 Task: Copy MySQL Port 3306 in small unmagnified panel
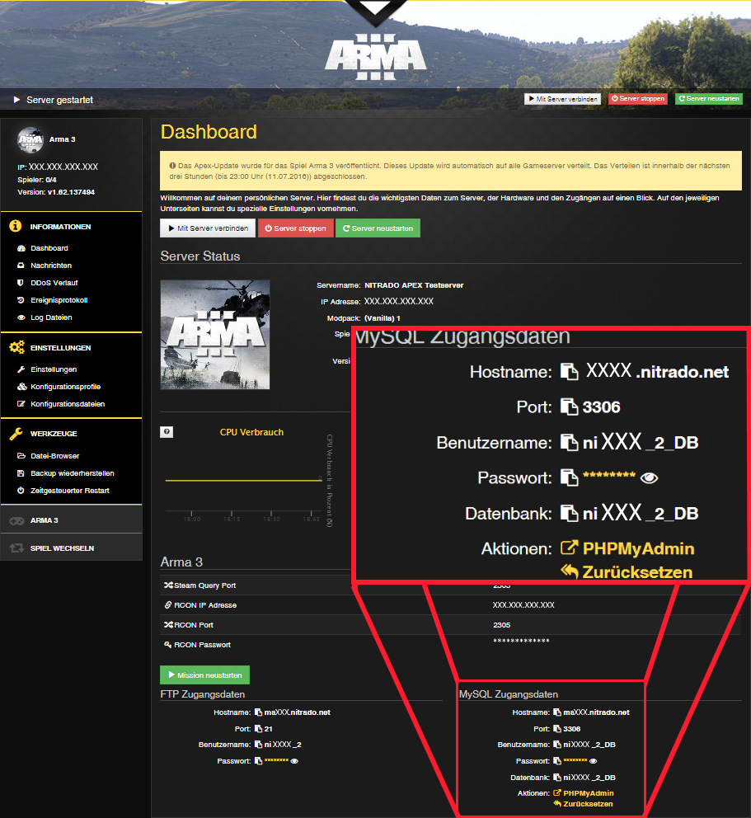coord(557,729)
